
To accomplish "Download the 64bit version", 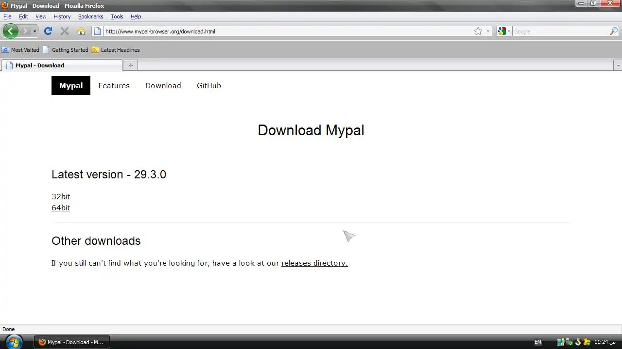I will 61,207.
